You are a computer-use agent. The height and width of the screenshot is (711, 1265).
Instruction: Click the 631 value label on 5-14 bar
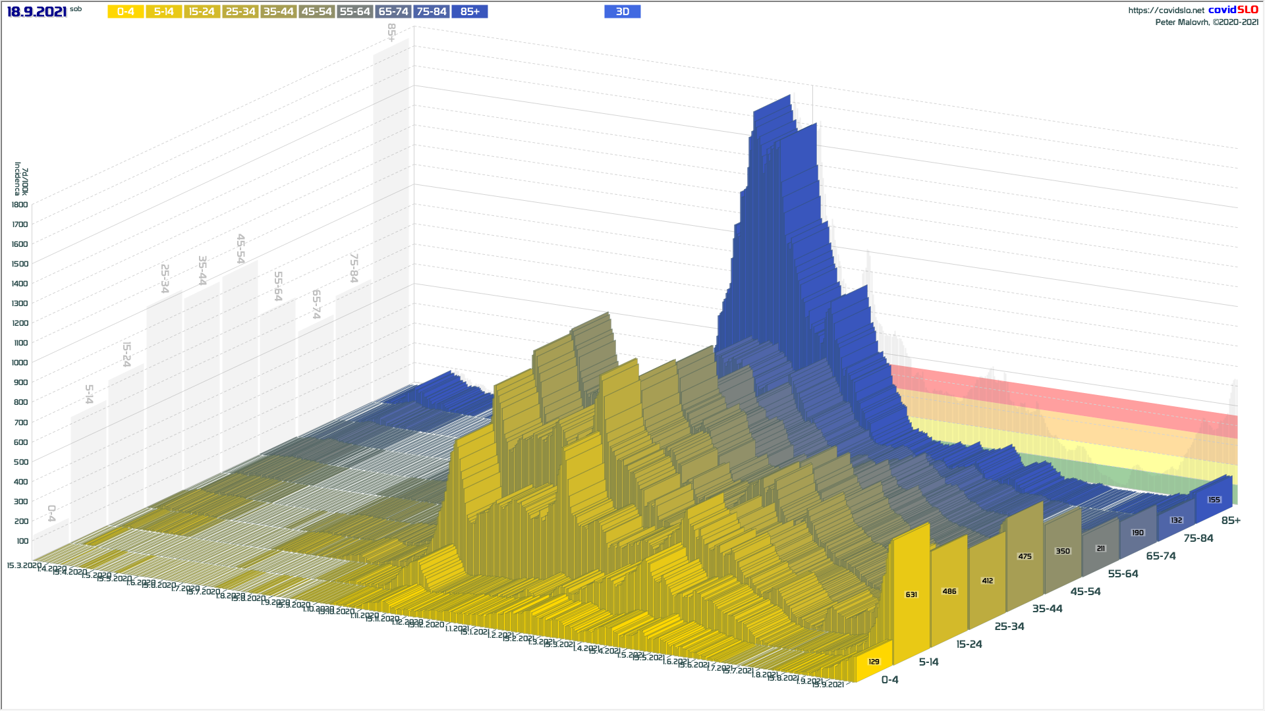pos(911,594)
